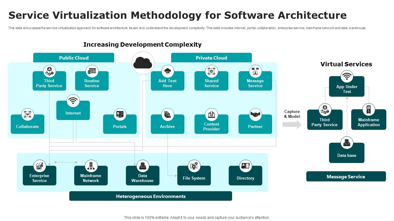Select the gear network icon above Shared Service
Screen dimensions: 394x221
tap(211, 71)
